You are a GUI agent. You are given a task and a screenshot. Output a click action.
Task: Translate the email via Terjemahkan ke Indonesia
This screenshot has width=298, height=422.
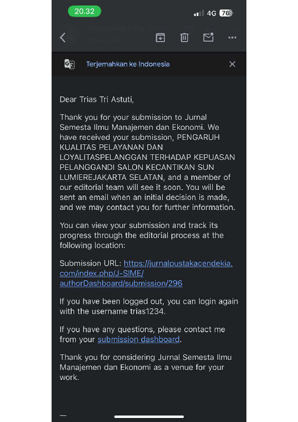click(128, 64)
